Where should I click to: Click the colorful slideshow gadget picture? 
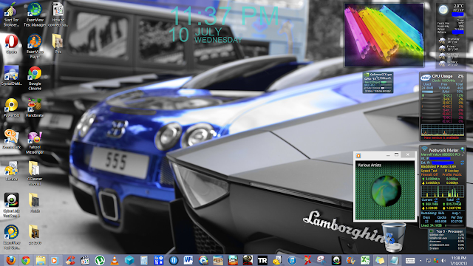[x=384, y=35]
